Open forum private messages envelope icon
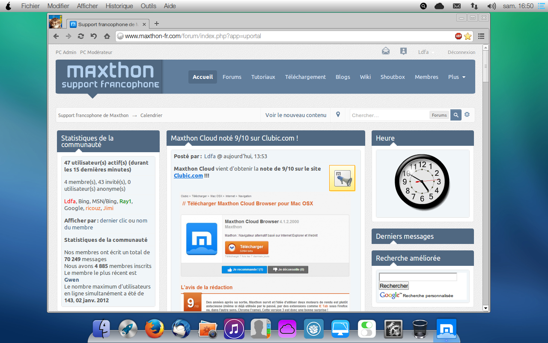 pyautogui.click(x=386, y=51)
